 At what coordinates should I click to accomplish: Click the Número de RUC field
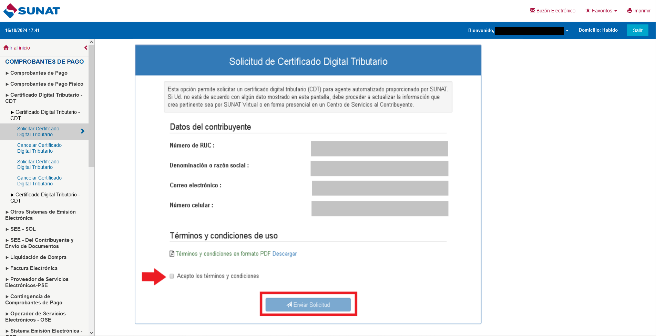379,149
